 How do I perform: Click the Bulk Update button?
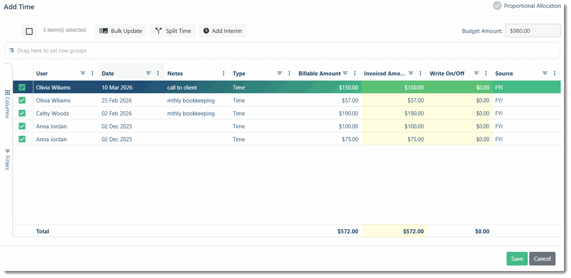(121, 31)
